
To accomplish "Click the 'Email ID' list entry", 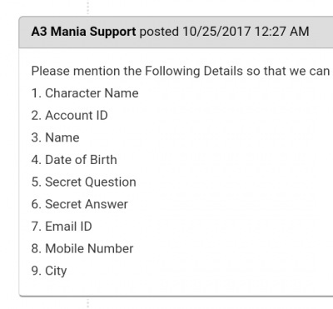I will tap(62, 227).
